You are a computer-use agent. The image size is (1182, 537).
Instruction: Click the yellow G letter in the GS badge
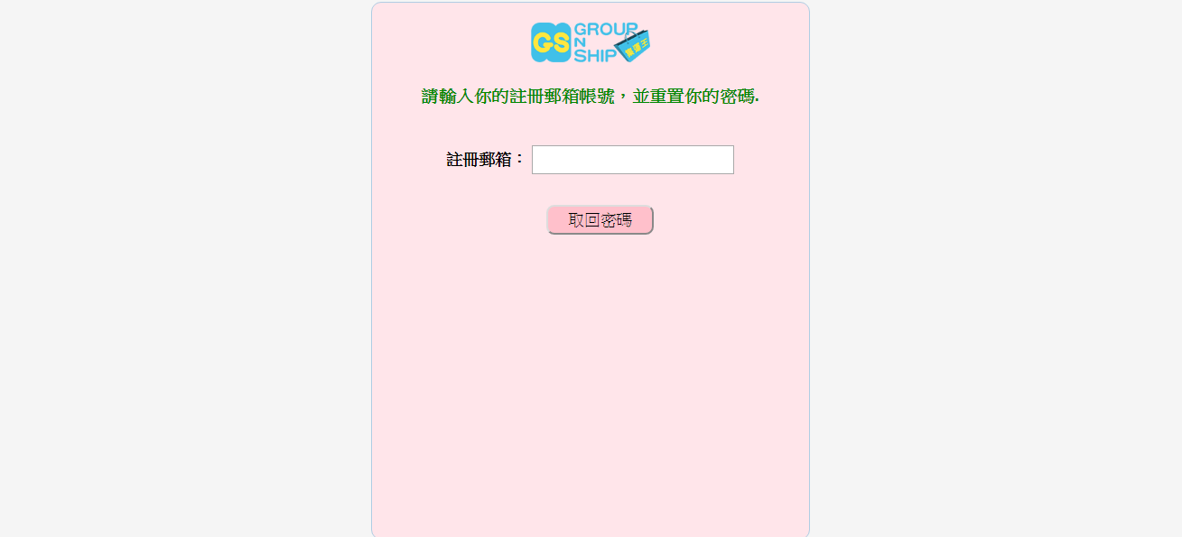pyautogui.click(x=542, y=42)
